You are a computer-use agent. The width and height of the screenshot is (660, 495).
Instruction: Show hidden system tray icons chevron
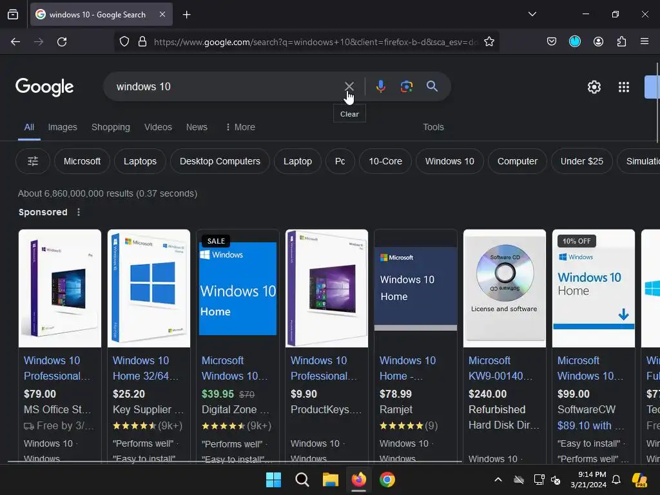(498, 480)
